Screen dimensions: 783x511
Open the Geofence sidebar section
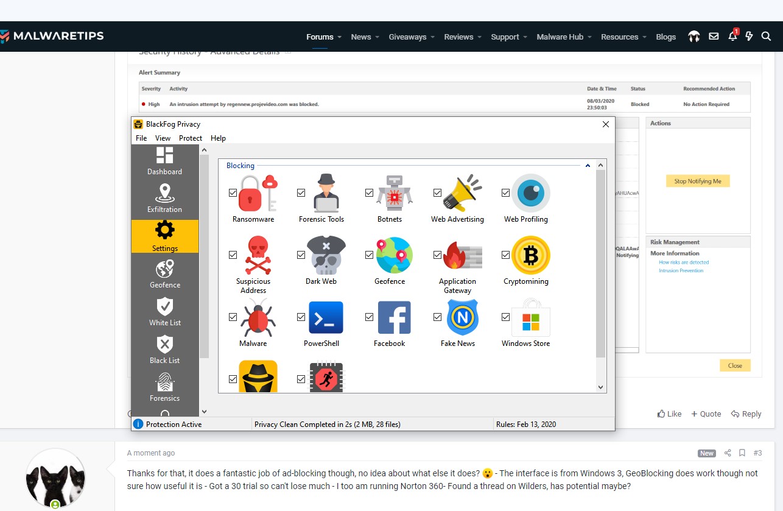pos(164,274)
